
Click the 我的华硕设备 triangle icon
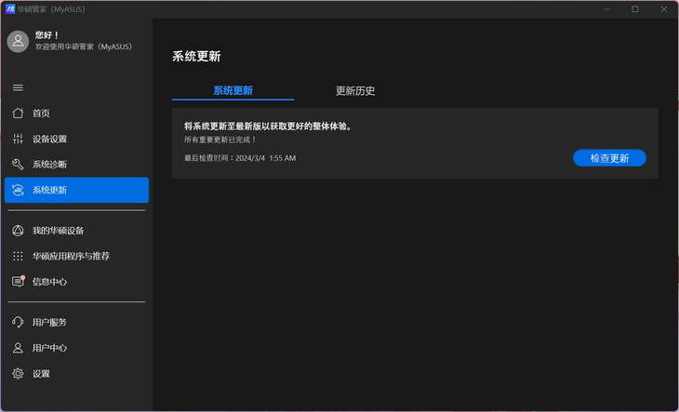pos(18,231)
